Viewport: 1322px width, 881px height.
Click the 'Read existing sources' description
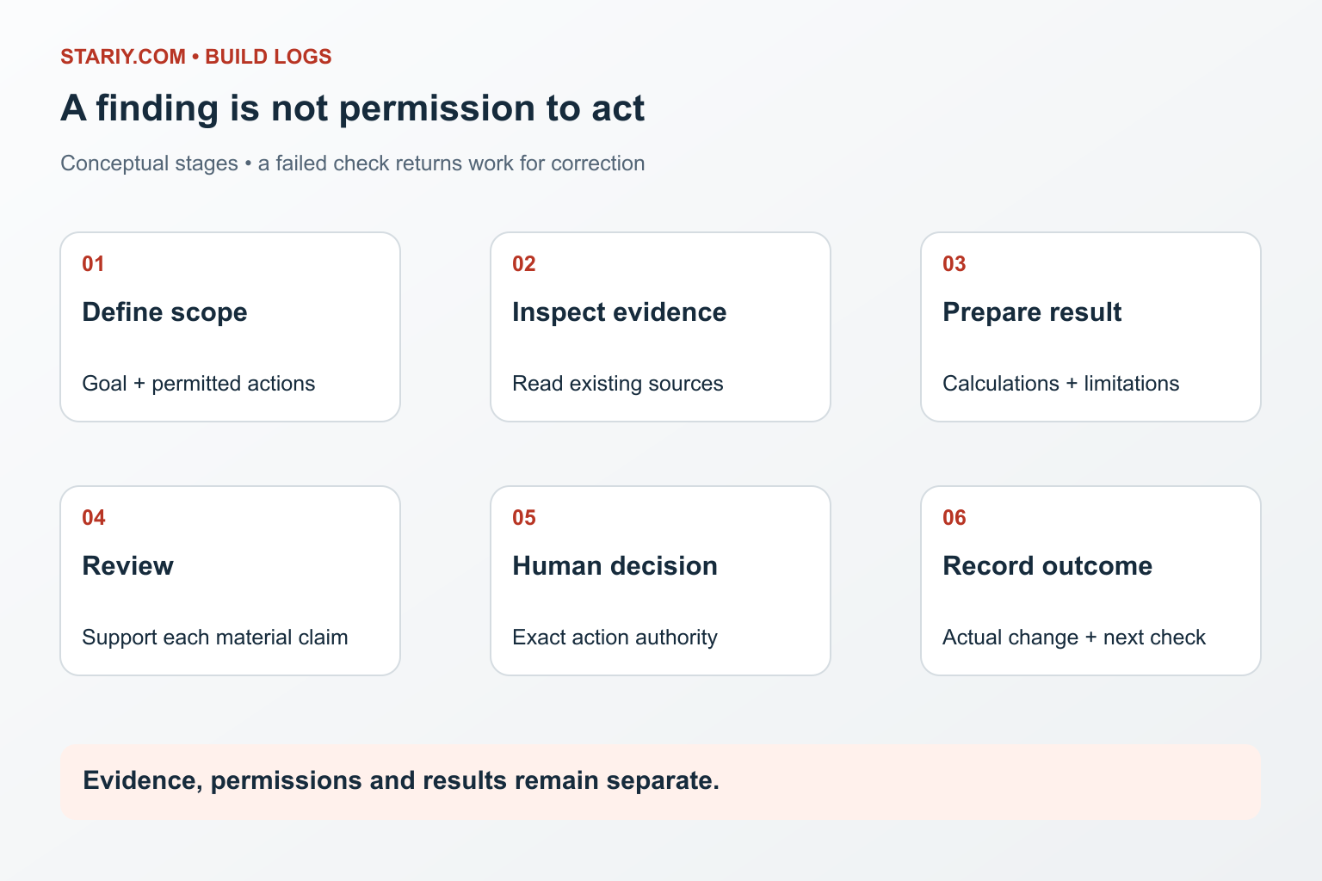click(618, 384)
